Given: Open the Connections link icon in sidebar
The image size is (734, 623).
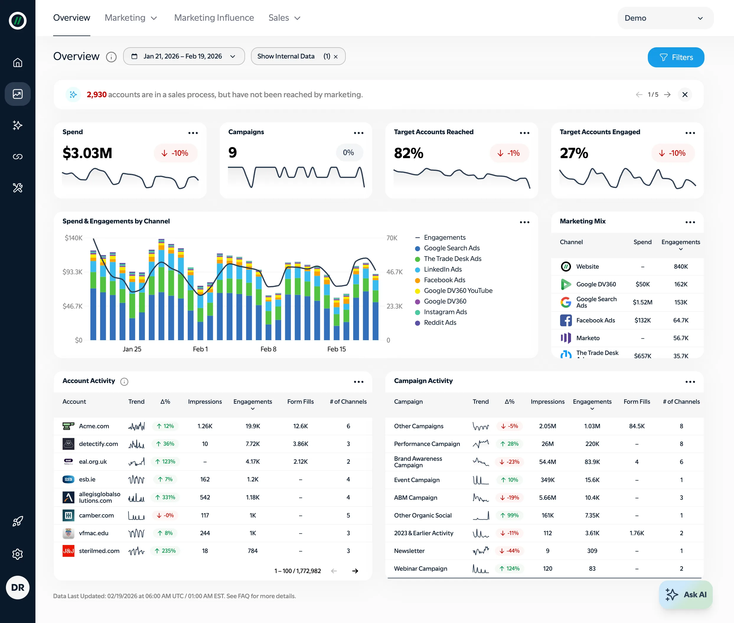Looking at the screenshot, I should 18,156.
